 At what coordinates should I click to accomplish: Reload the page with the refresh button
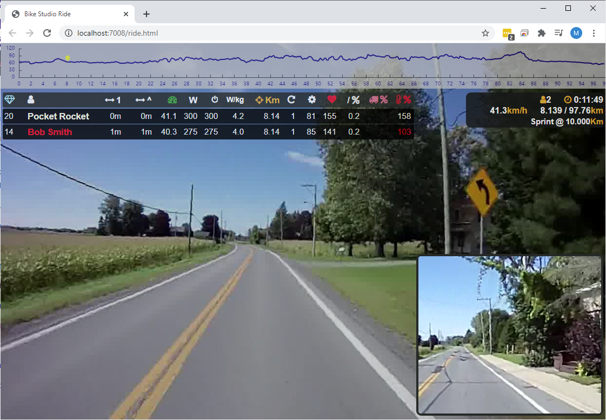coord(47,33)
